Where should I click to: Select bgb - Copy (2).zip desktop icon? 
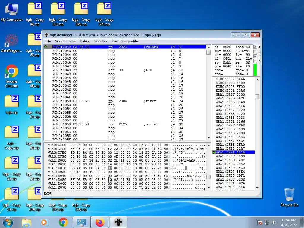coord(12,169)
